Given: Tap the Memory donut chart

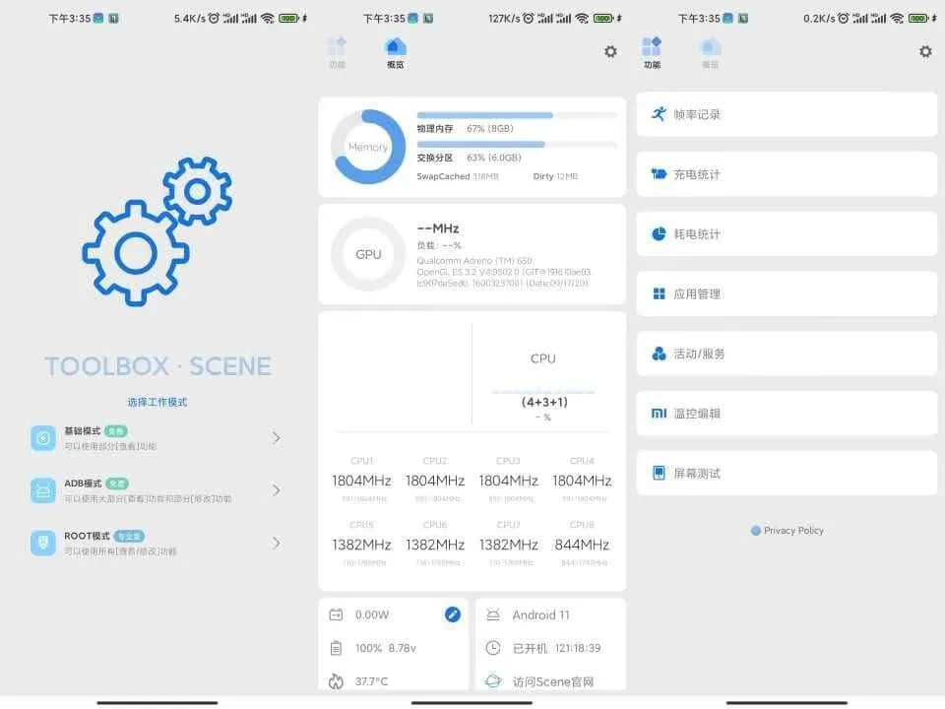Looking at the screenshot, I should (x=368, y=147).
